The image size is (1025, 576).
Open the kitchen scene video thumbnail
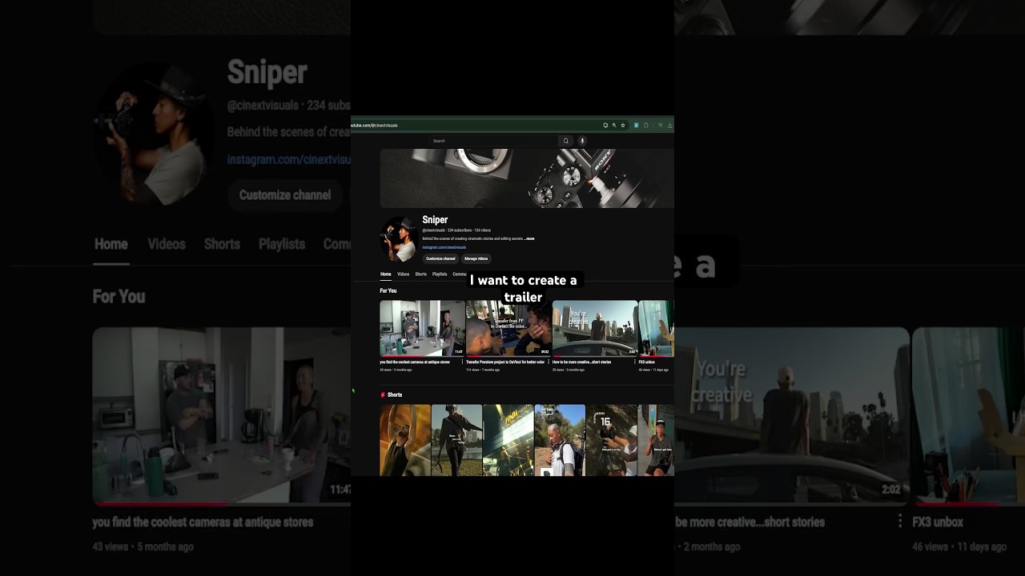pyautogui.click(x=422, y=328)
